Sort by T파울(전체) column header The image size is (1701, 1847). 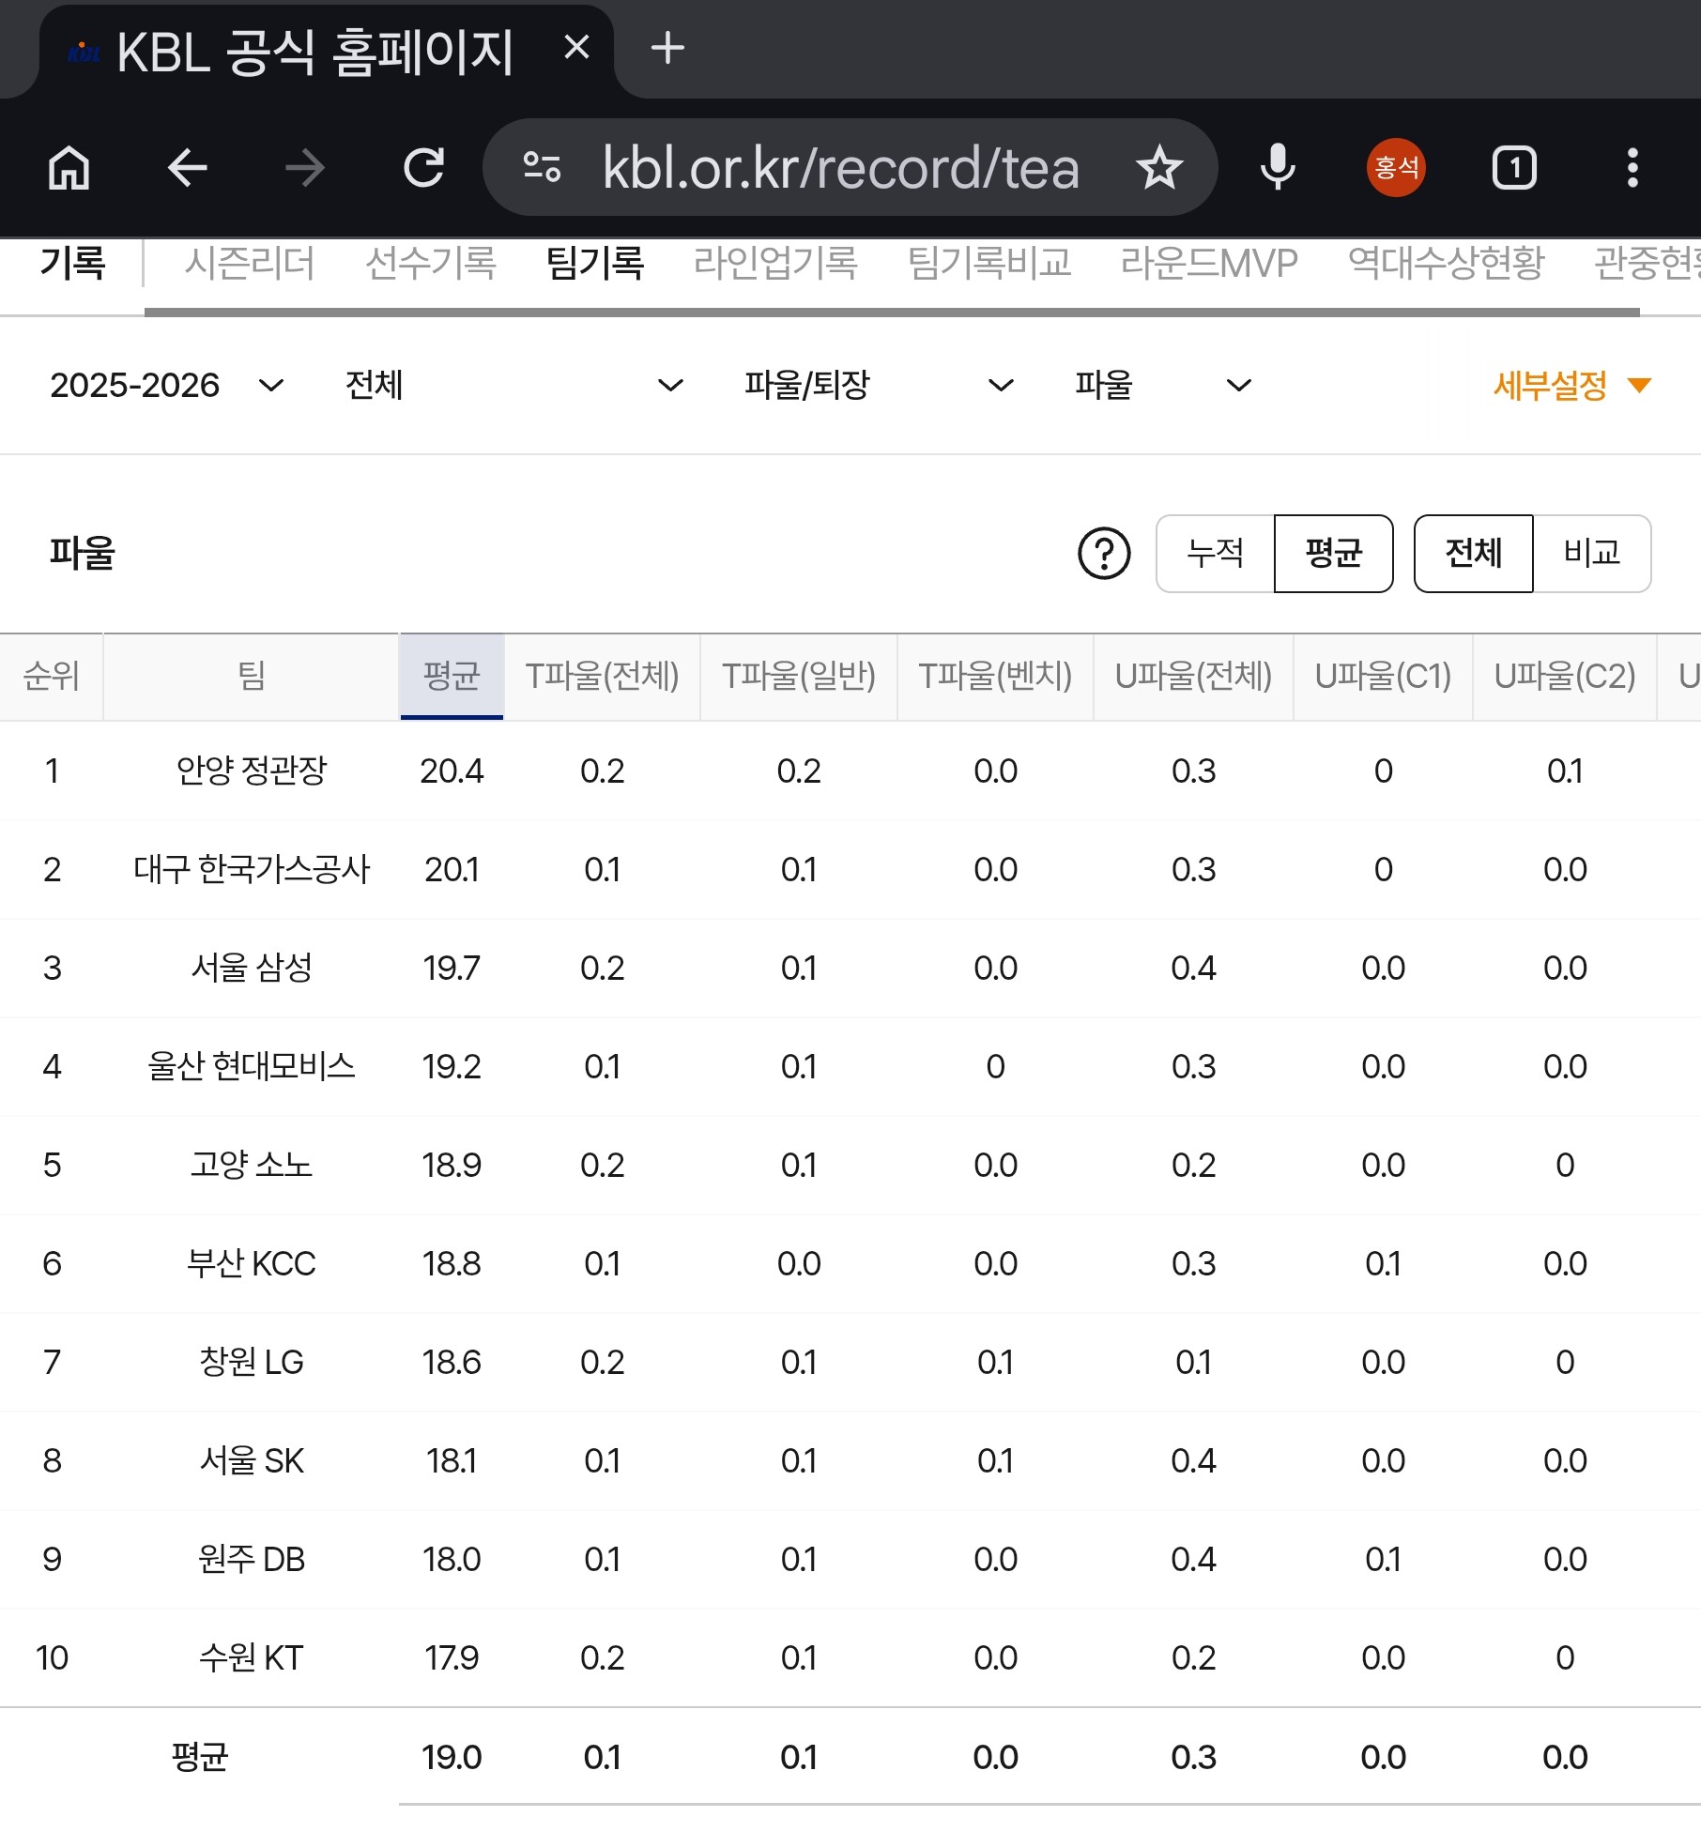click(602, 677)
